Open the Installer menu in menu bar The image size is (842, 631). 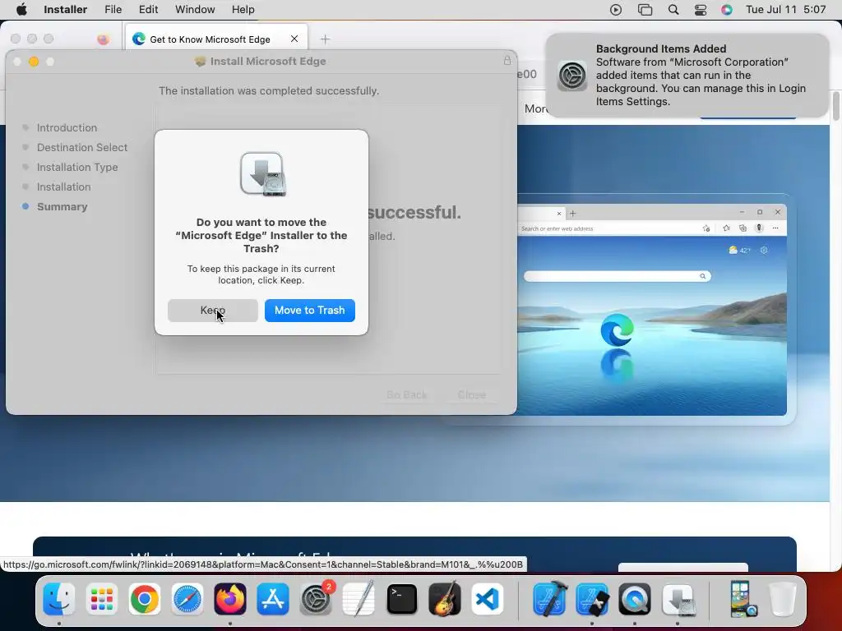coord(66,10)
